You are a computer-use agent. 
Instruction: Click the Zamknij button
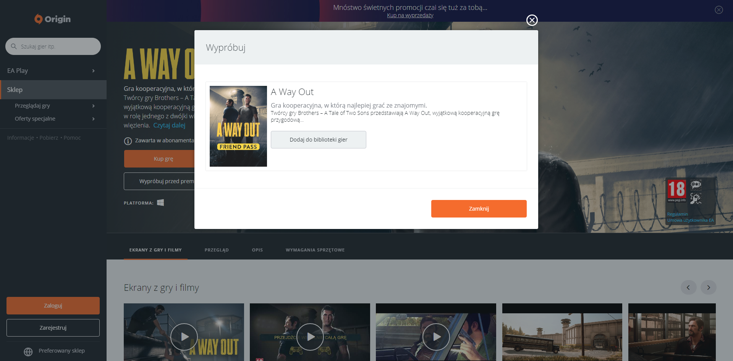[x=479, y=209]
